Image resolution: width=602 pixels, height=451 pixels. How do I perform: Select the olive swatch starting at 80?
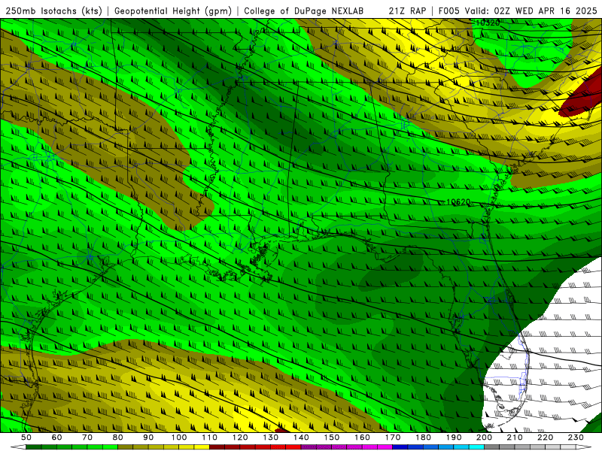125,447
